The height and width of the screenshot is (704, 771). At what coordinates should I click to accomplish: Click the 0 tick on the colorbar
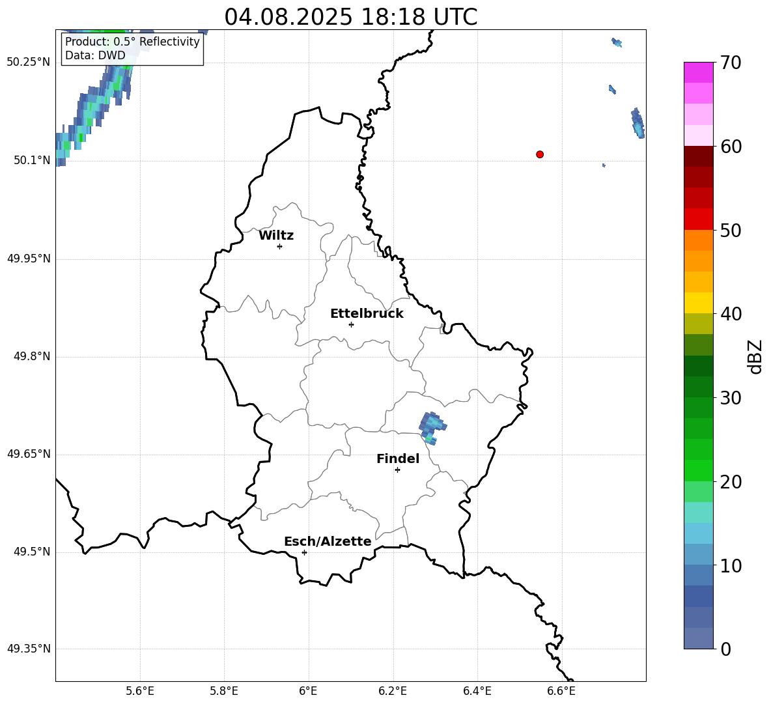[725, 649]
